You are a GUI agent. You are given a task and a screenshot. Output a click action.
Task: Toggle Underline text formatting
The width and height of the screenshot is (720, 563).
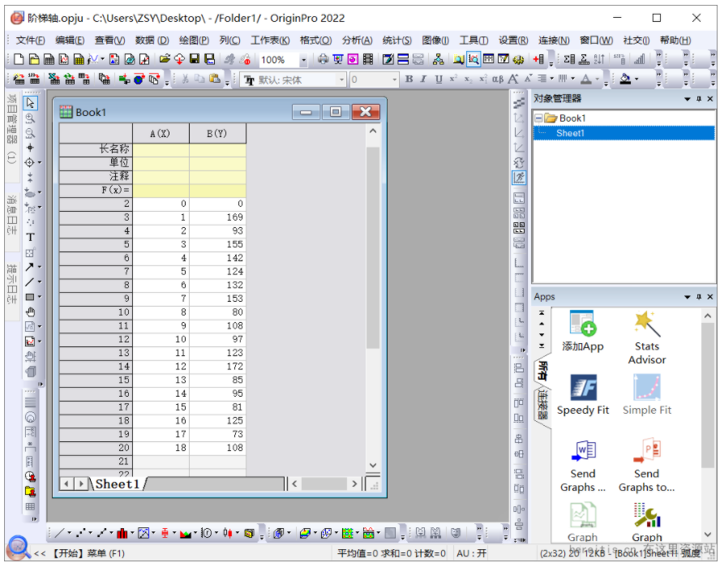(439, 79)
